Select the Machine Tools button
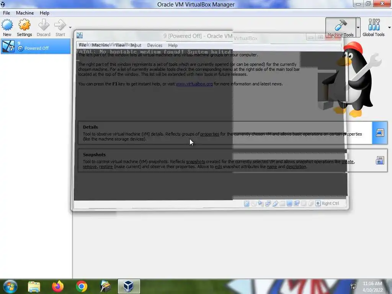Image resolution: width=392 pixels, height=294 pixels. coord(340,28)
